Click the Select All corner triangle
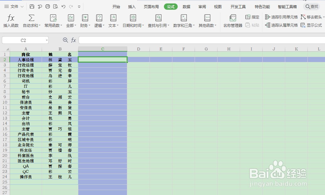The width and height of the screenshot is (325, 195). coord(8,49)
